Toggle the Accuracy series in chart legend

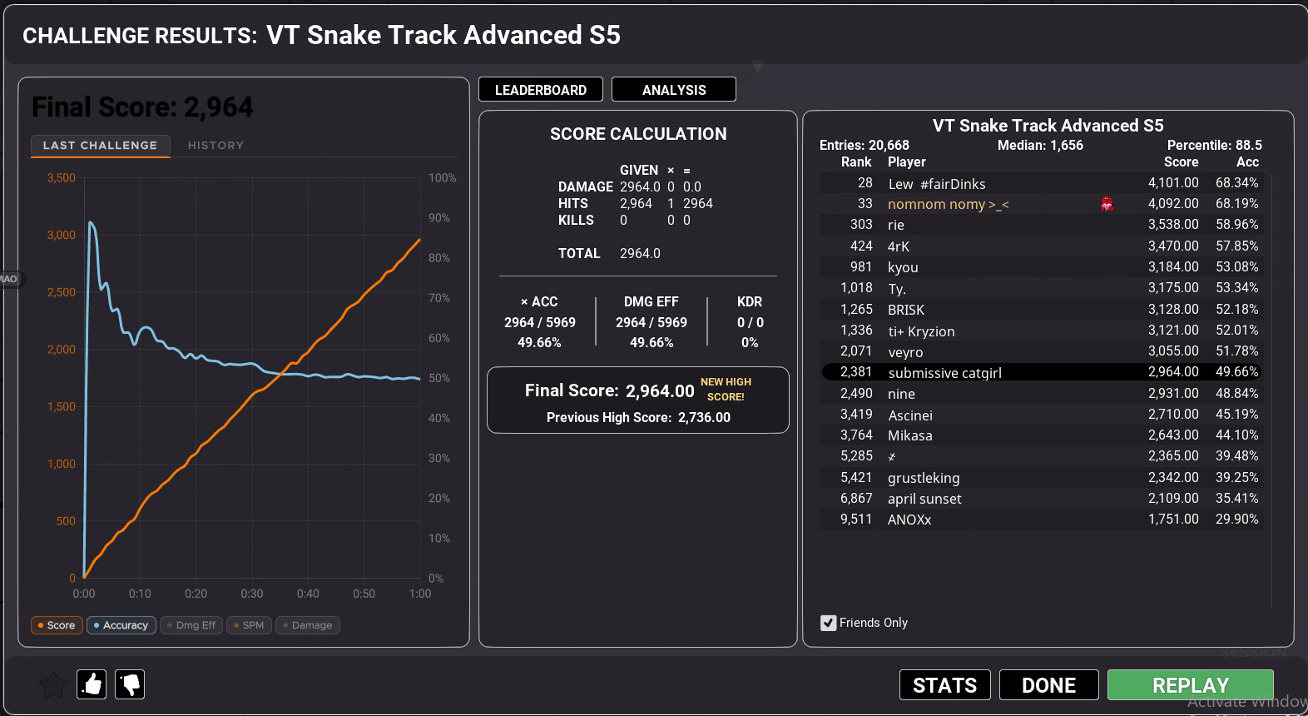[x=121, y=625]
